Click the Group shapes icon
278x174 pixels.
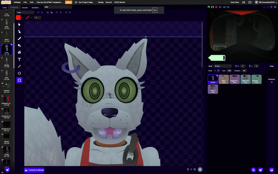pyautogui.click(x=48, y=12)
